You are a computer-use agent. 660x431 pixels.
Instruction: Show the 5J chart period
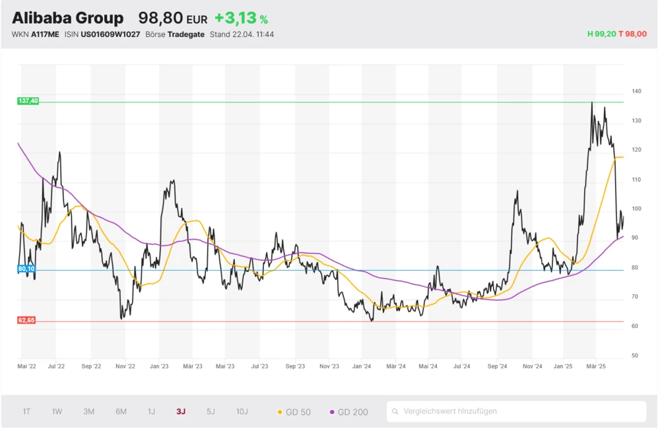pyautogui.click(x=211, y=412)
